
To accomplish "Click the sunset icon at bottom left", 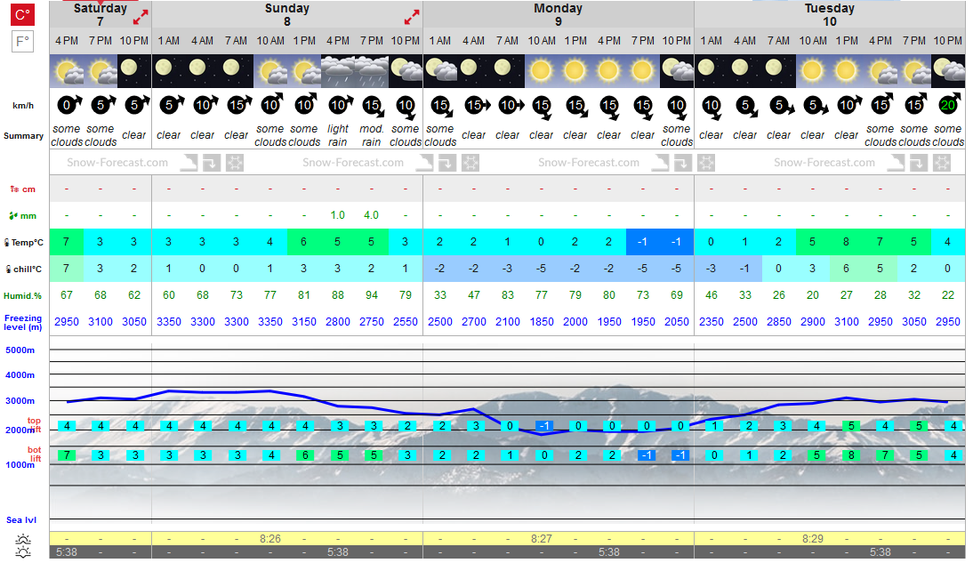I will click(24, 551).
